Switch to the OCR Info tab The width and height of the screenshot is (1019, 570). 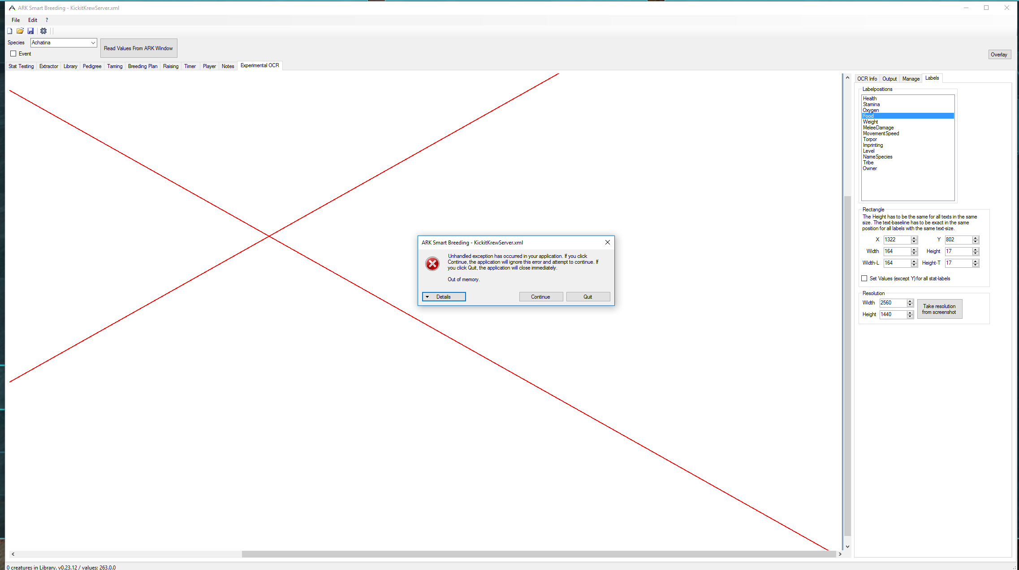[867, 78]
